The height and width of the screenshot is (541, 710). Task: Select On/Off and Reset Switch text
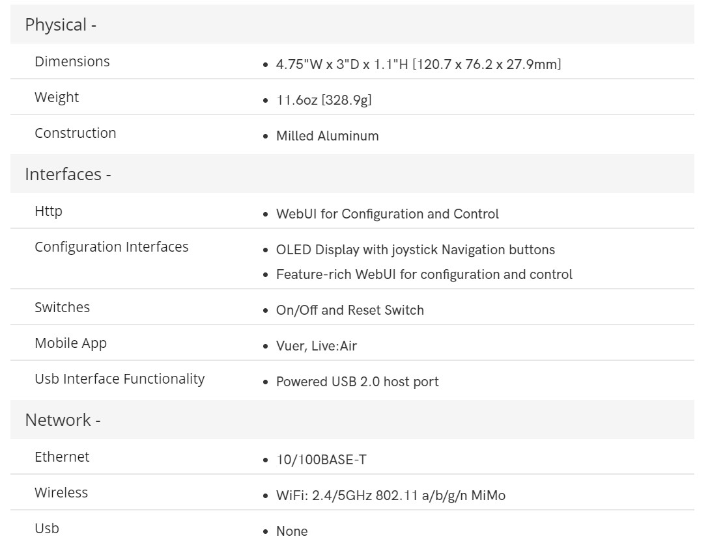pos(350,310)
